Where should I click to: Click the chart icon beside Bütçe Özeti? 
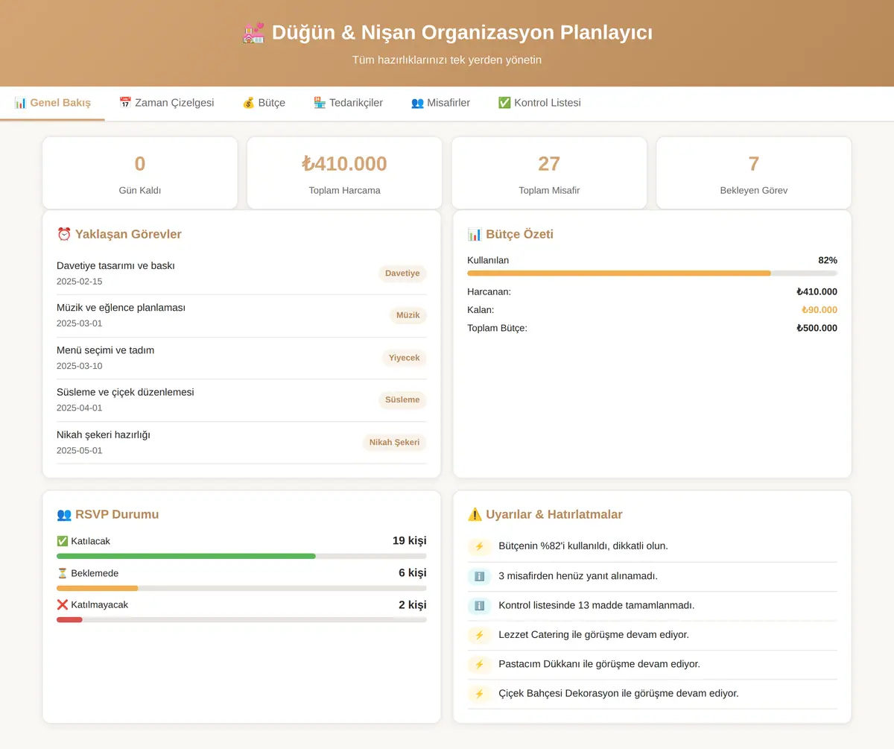click(x=475, y=234)
